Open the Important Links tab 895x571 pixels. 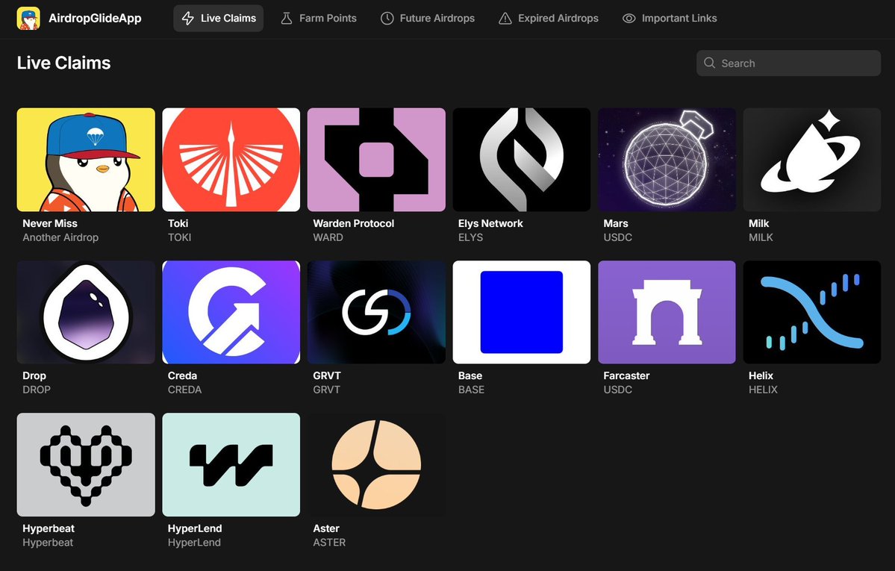click(x=670, y=18)
